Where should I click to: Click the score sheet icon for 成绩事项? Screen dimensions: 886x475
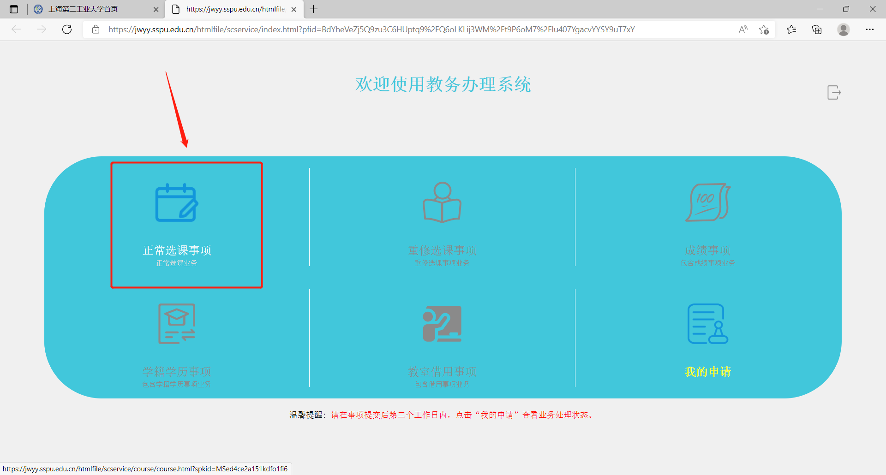coord(707,202)
